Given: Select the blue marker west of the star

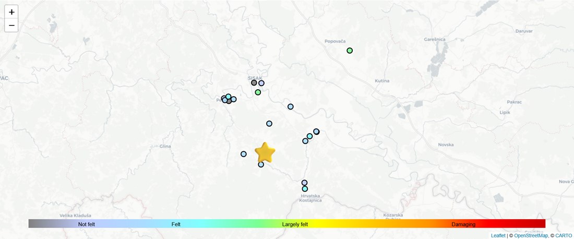Looking at the screenshot, I should [244, 154].
